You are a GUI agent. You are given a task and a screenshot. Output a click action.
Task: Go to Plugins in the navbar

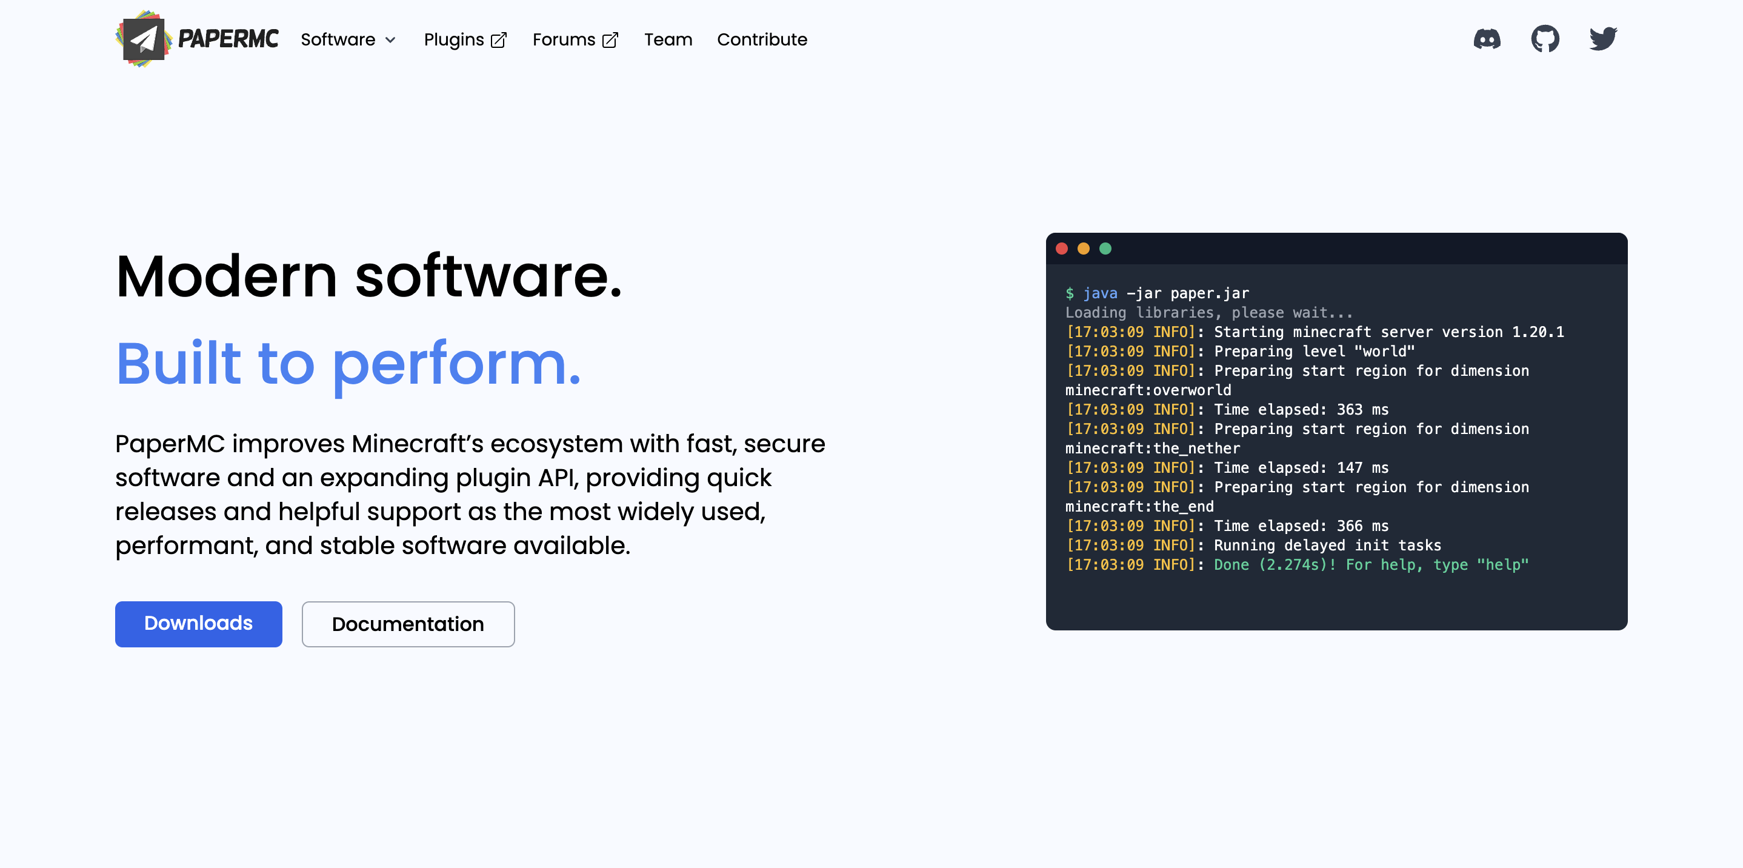tap(465, 40)
